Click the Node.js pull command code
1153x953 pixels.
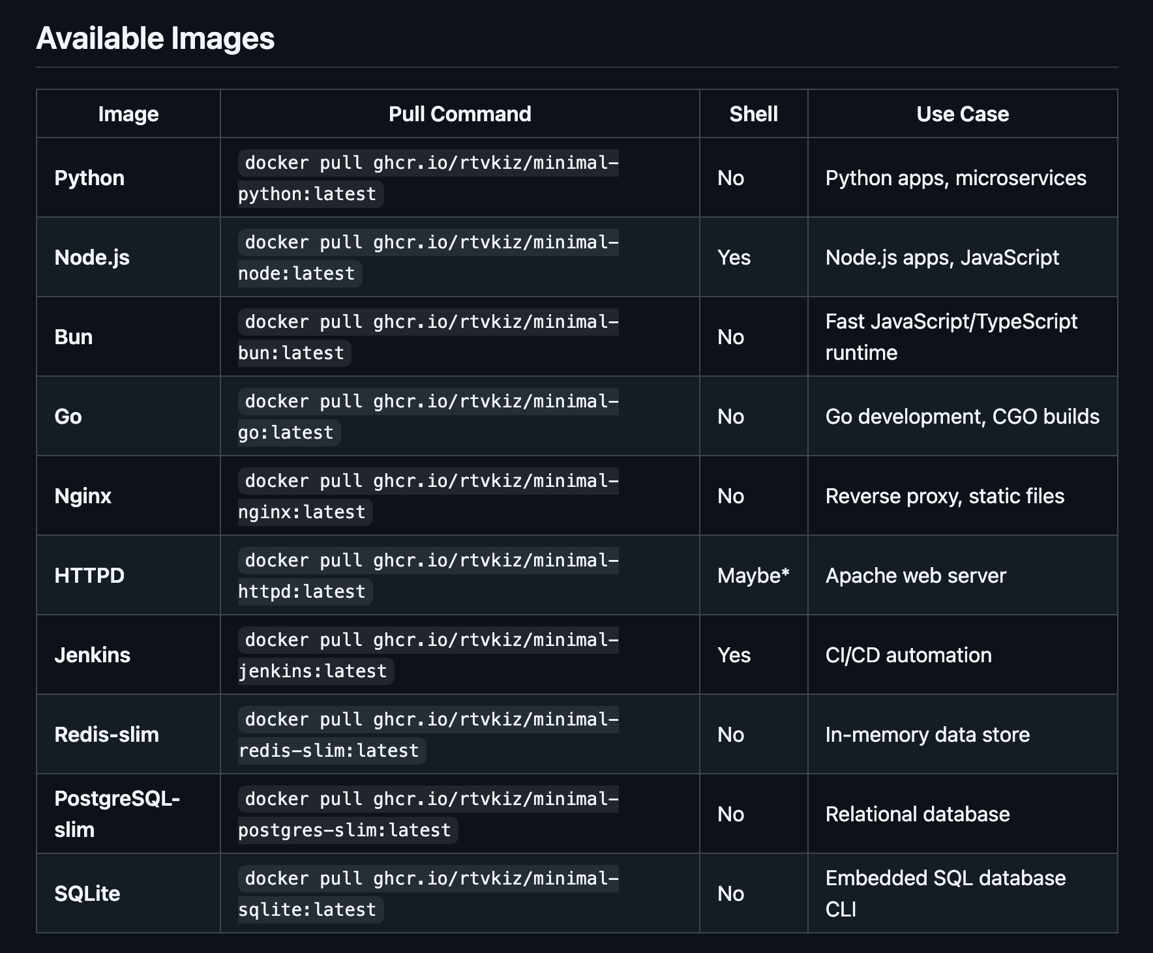428,243
